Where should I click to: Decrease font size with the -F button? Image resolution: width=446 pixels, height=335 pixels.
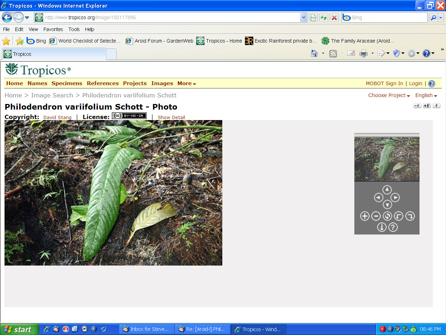(417, 106)
